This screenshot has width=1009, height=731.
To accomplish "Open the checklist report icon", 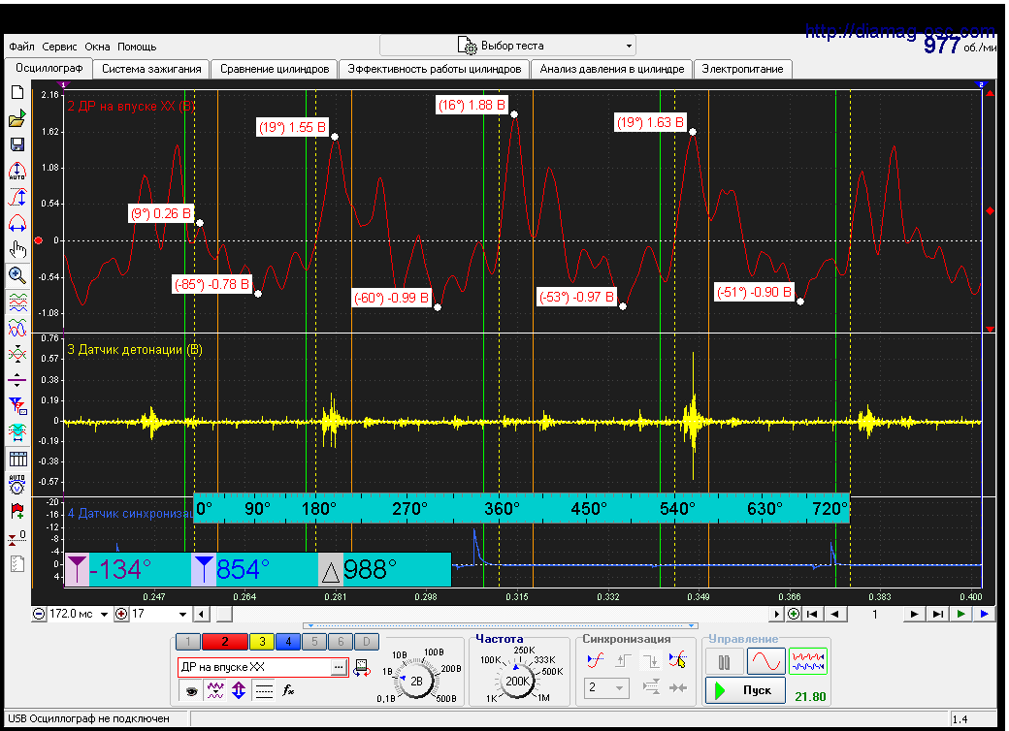I will [17, 564].
